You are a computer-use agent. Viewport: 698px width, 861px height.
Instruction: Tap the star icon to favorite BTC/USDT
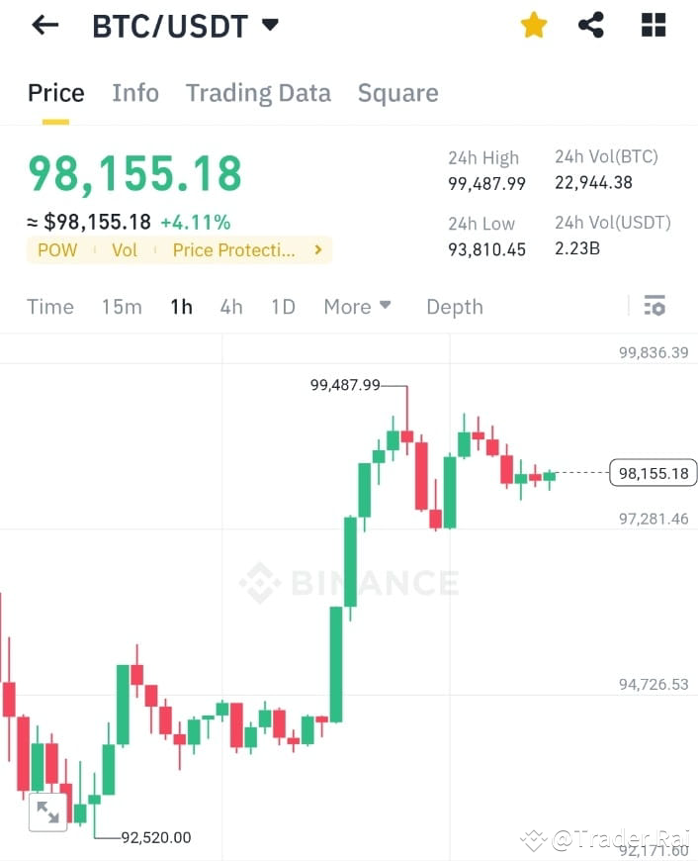pyautogui.click(x=533, y=25)
